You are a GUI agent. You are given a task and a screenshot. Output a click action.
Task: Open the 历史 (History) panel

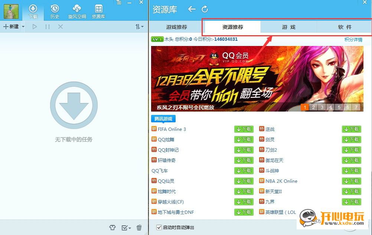point(55,10)
